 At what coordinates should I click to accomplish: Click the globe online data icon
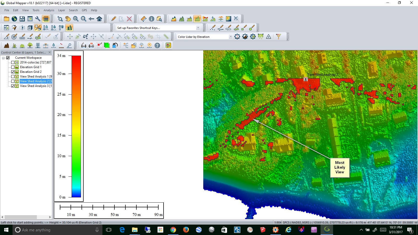point(14,19)
